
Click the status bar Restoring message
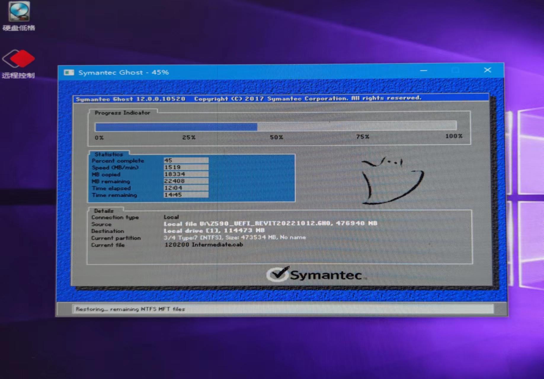click(130, 309)
